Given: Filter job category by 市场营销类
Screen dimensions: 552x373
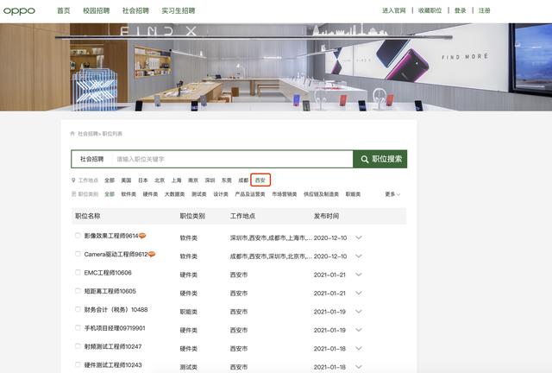Looking at the screenshot, I should 284,194.
